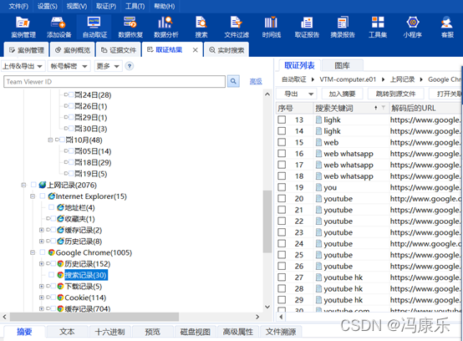This screenshot has height=341, width=463.
Task: Switch to the 图库 gallery tab
Action: pyautogui.click(x=342, y=65)
